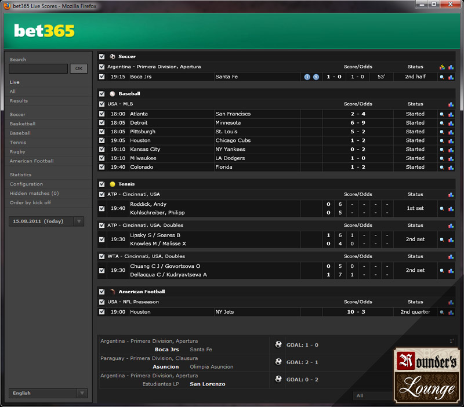Open stats chart for Pittsburgh vs St. Louis
464x407 pixels.
coord(451,132)
